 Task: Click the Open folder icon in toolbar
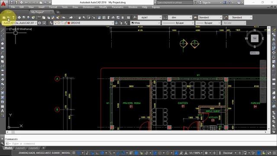[x=8, y=17]
